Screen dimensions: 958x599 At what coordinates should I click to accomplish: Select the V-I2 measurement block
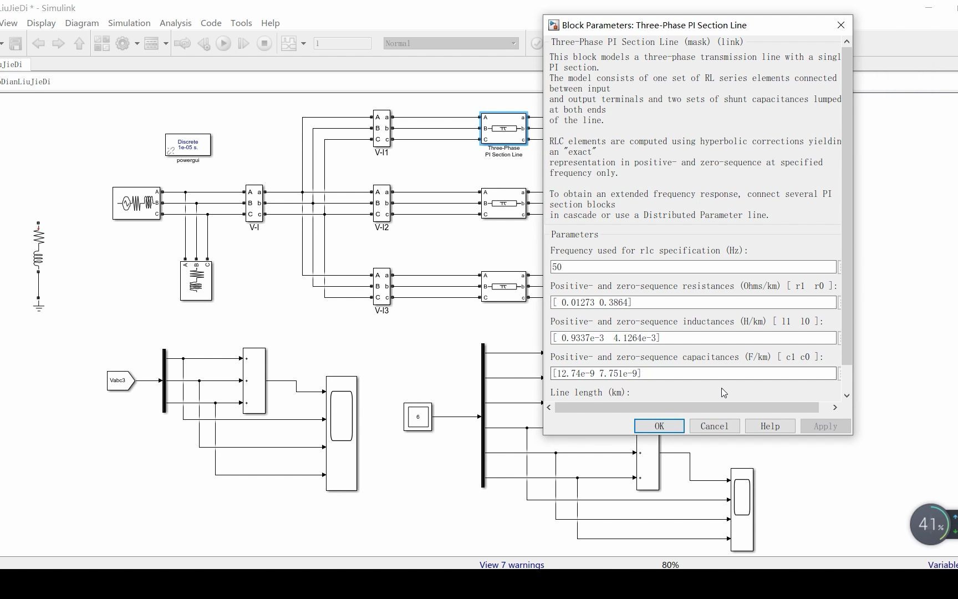pos(382,203)
